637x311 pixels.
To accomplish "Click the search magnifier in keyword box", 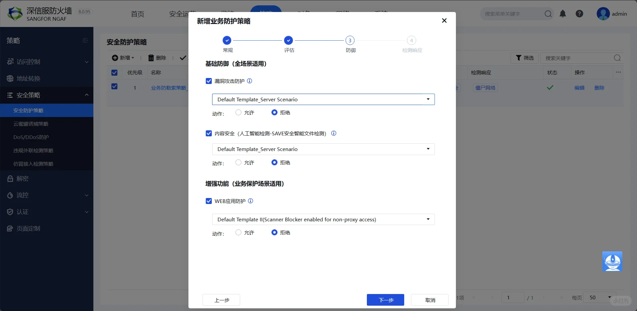I will (x=617, y=58).
